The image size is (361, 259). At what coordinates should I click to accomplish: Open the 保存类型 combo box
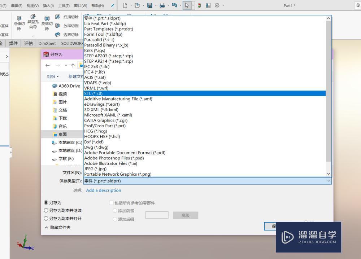pyautogui.click(x=208, y=181)
